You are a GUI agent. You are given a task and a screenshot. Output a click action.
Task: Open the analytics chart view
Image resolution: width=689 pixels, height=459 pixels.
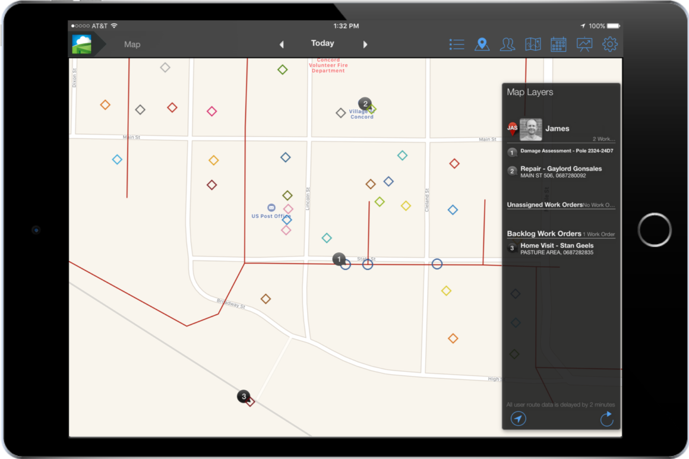point(584,44)
